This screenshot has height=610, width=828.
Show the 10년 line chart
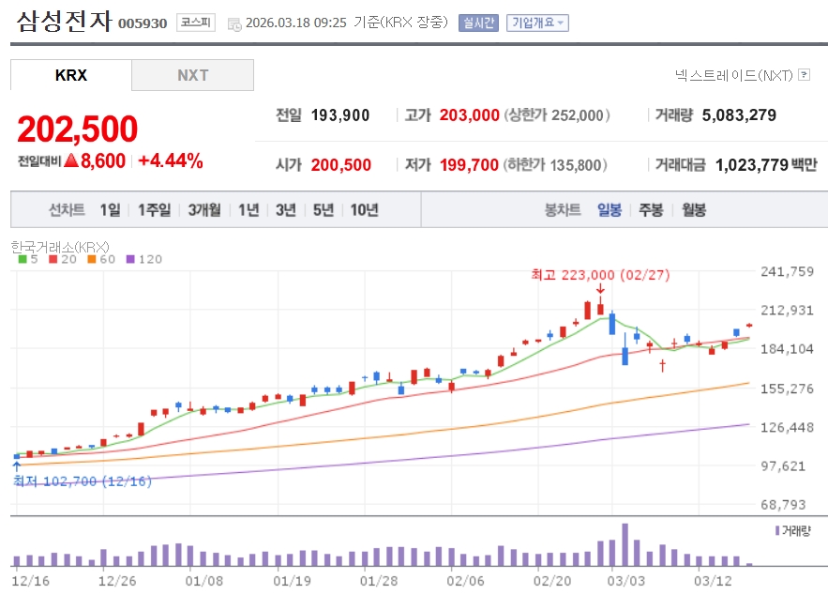pyautogui.click(x=364, y=210)
